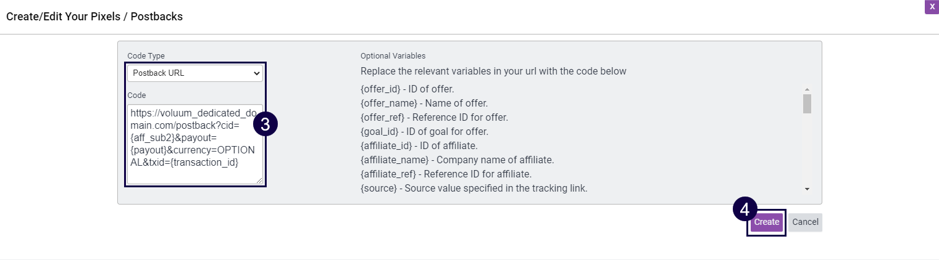
Task: Select the {offer_id} variable line
Action: 407,89
